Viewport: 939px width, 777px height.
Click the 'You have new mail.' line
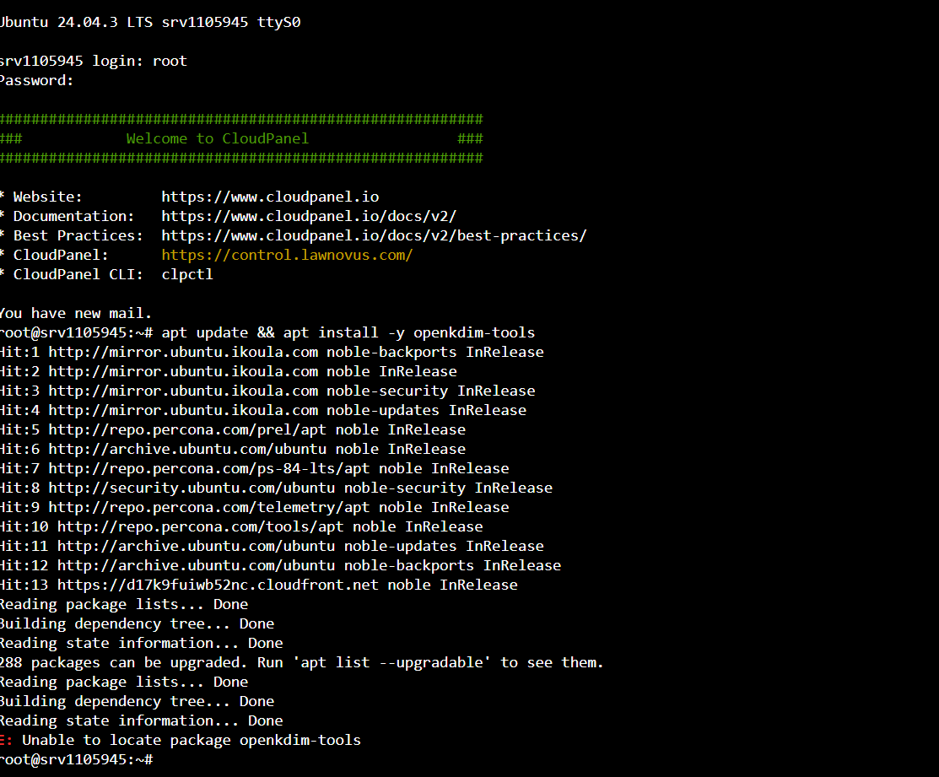click(x=76, y=313)
